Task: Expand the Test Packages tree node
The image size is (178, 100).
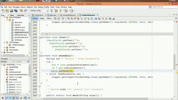Action: click(4, 42)
